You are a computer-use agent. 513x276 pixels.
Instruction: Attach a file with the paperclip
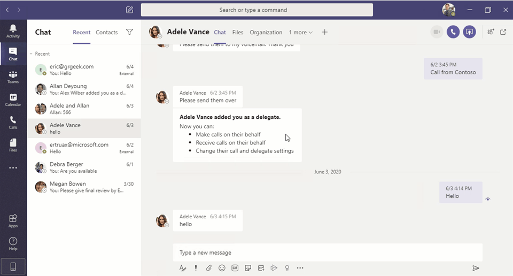[x=209, y=268]
